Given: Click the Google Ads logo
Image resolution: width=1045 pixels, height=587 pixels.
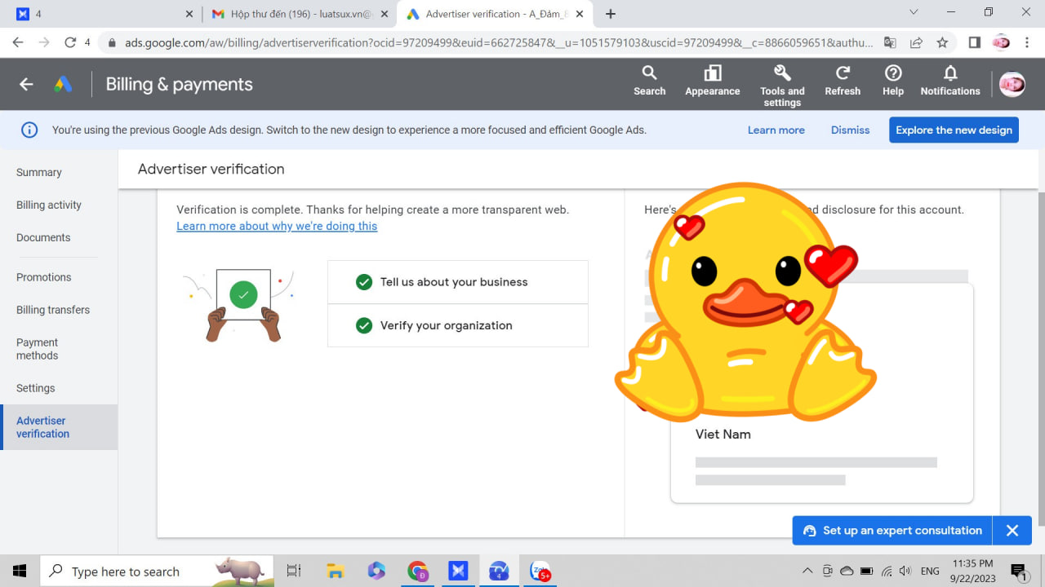Looking at the screenshot, I should click(x=63, y=84).
